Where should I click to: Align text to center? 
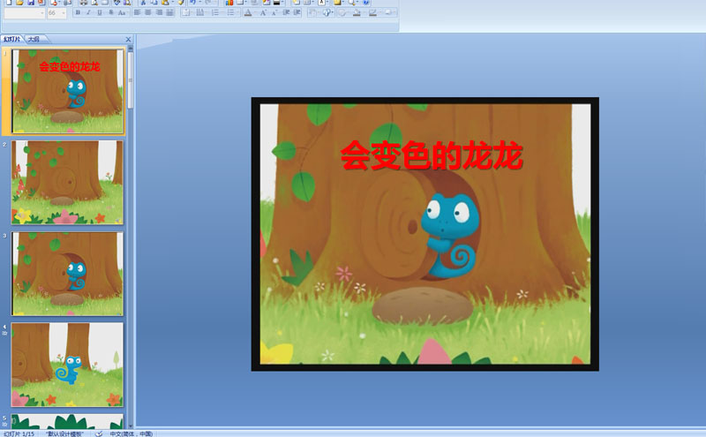147,13
